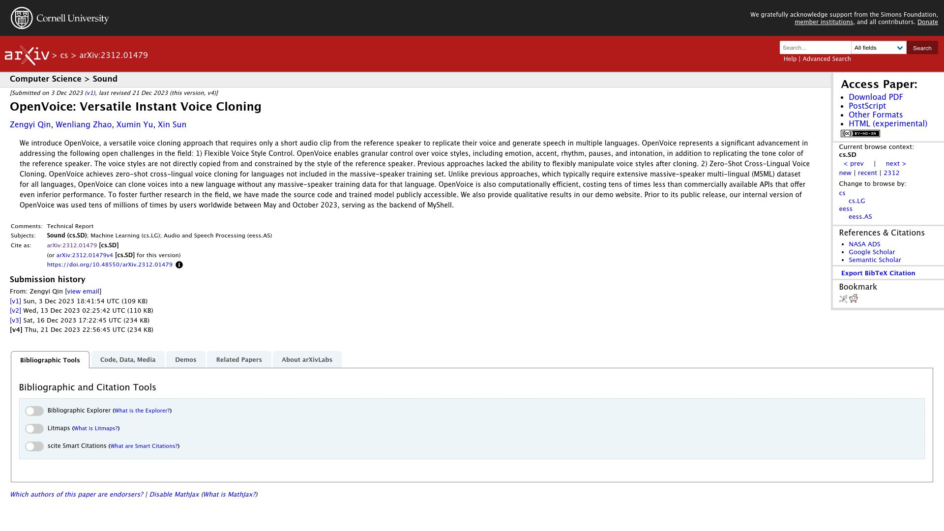Open the Semantic Scholar link

[x=875, y=260]
